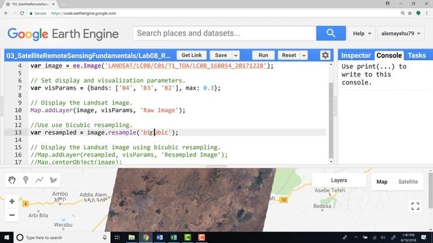433x243 pixels.
Task: Click line 13 resample code
Action: tap(104, 132)
